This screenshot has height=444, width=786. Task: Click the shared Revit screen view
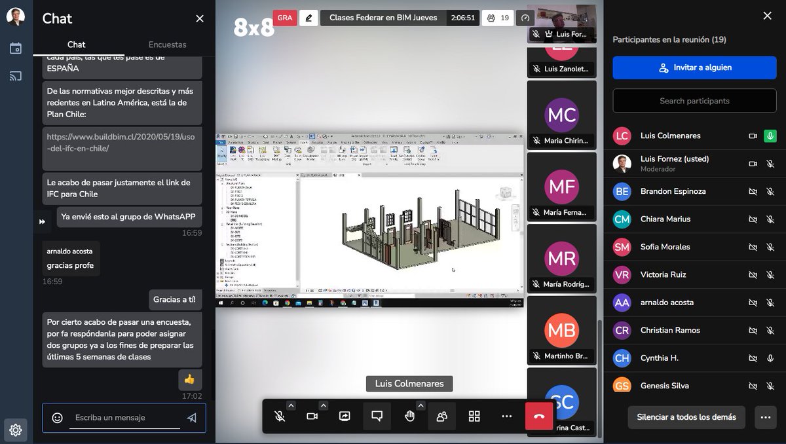[x=369, y=219]
